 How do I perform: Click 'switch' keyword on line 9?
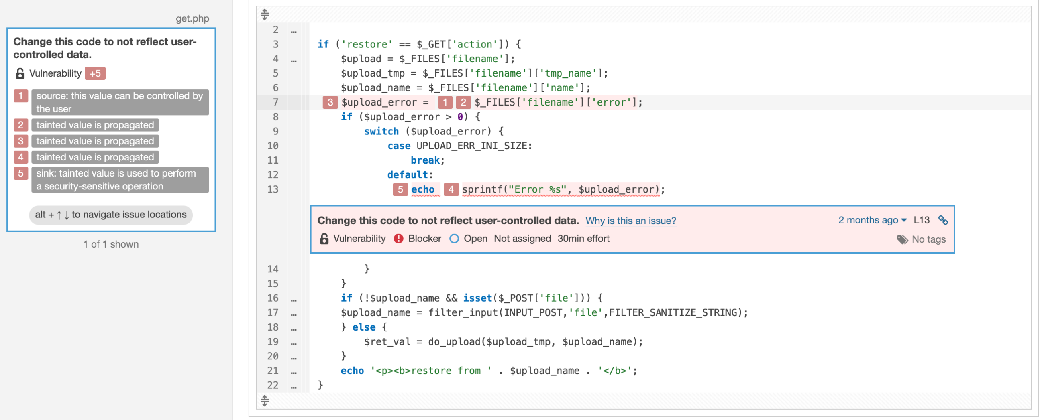pyautogui.click(x=381, y=132)
